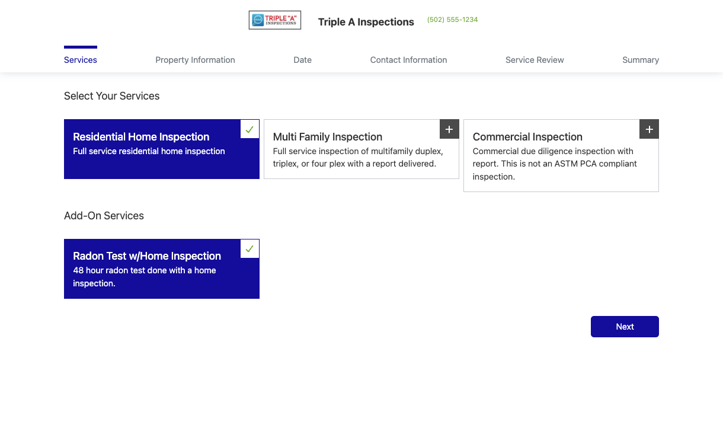Open the Property Information tab
This screenshot has width=723, height=428.
pyautogui.click(x=195, y=60)
